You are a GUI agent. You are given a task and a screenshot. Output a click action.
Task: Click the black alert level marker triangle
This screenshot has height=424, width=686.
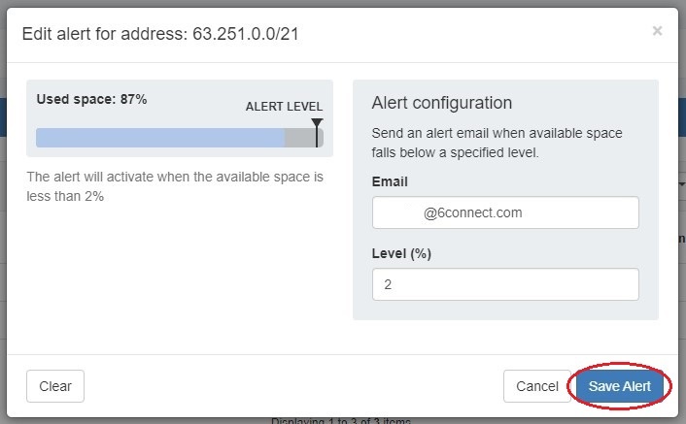point(317,124)
